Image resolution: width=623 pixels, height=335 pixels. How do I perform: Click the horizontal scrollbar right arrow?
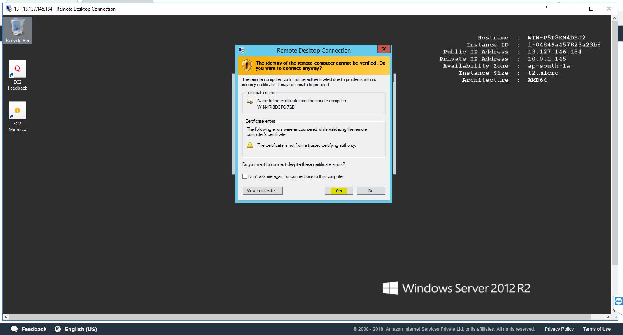[608, 317]
